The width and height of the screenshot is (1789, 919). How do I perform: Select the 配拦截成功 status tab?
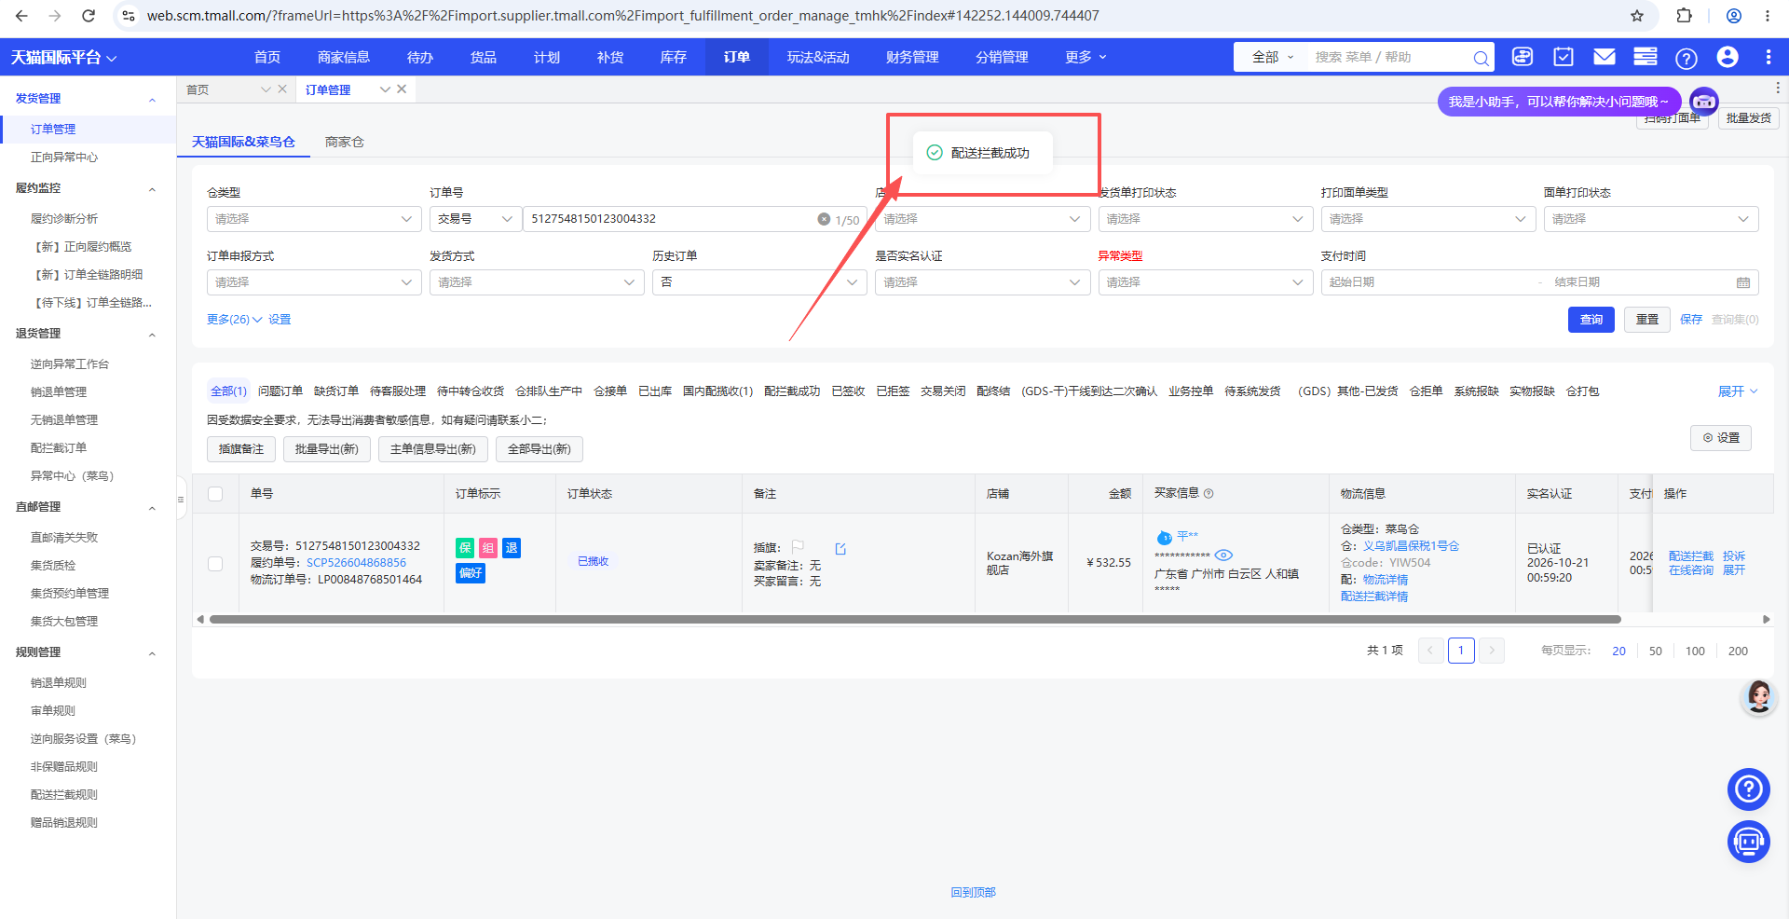(792, 391)
